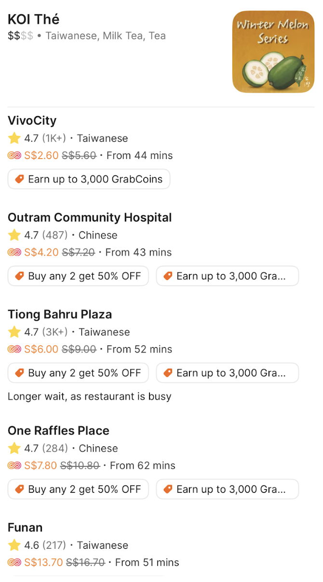Tap the tag icon on VivoCity GrabCoins badge
This screenshot has height=582, width=323.
(x=19, y=179)
